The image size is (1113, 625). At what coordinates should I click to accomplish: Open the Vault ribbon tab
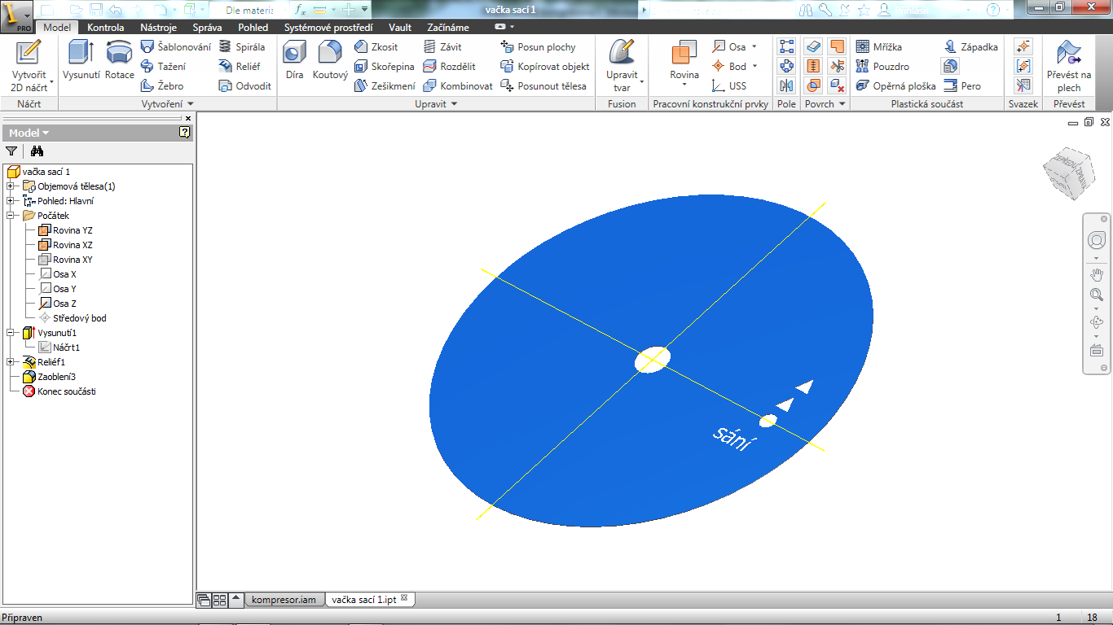pos(400,28)
